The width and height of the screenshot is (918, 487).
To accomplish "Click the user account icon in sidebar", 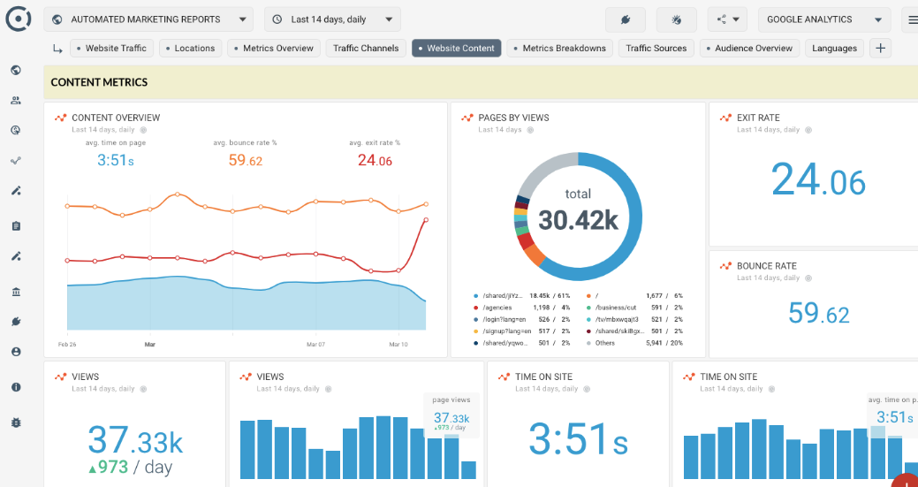I will [x=16, y=352].
